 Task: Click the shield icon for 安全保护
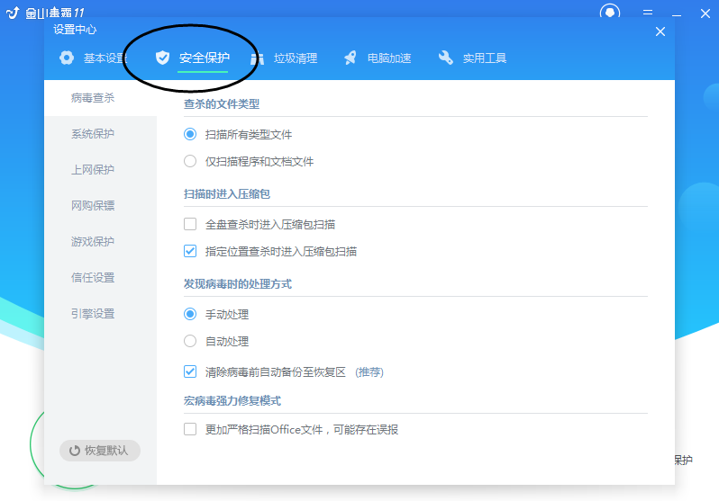point(162,58)
